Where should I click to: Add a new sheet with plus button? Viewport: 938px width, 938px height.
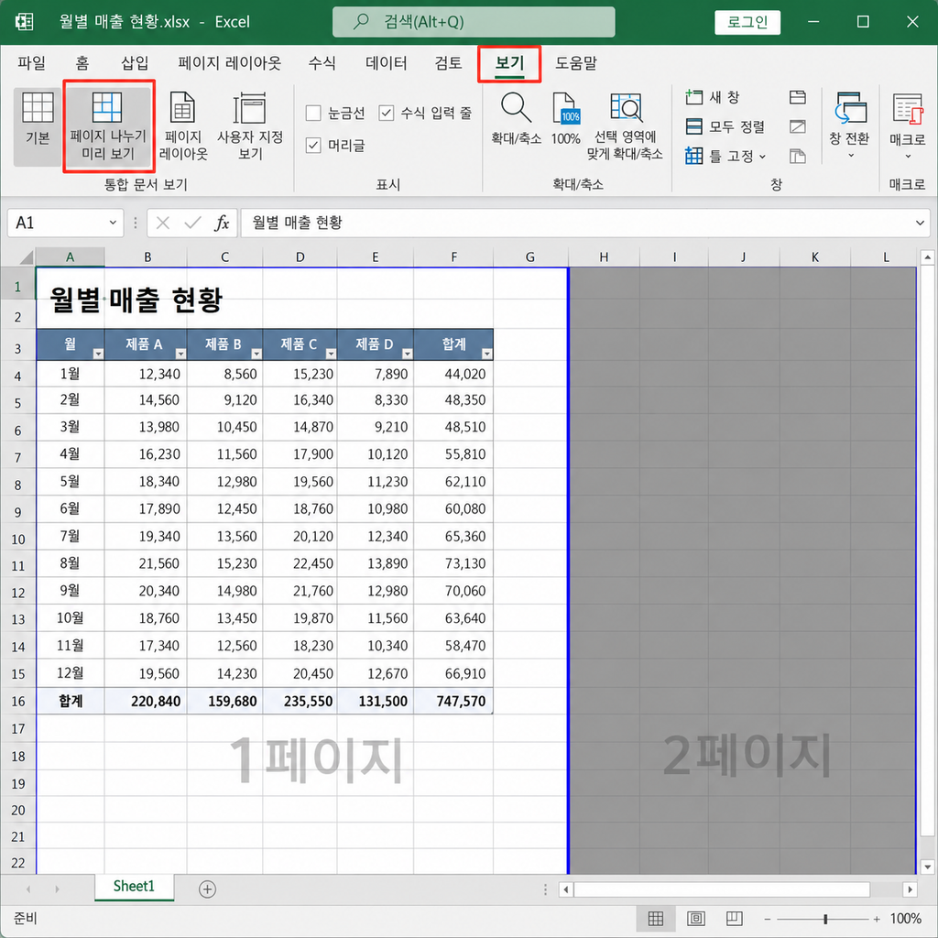207,889
